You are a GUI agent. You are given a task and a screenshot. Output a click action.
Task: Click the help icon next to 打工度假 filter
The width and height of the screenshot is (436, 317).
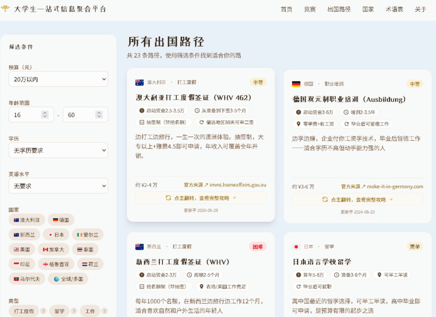pos(43,311)
